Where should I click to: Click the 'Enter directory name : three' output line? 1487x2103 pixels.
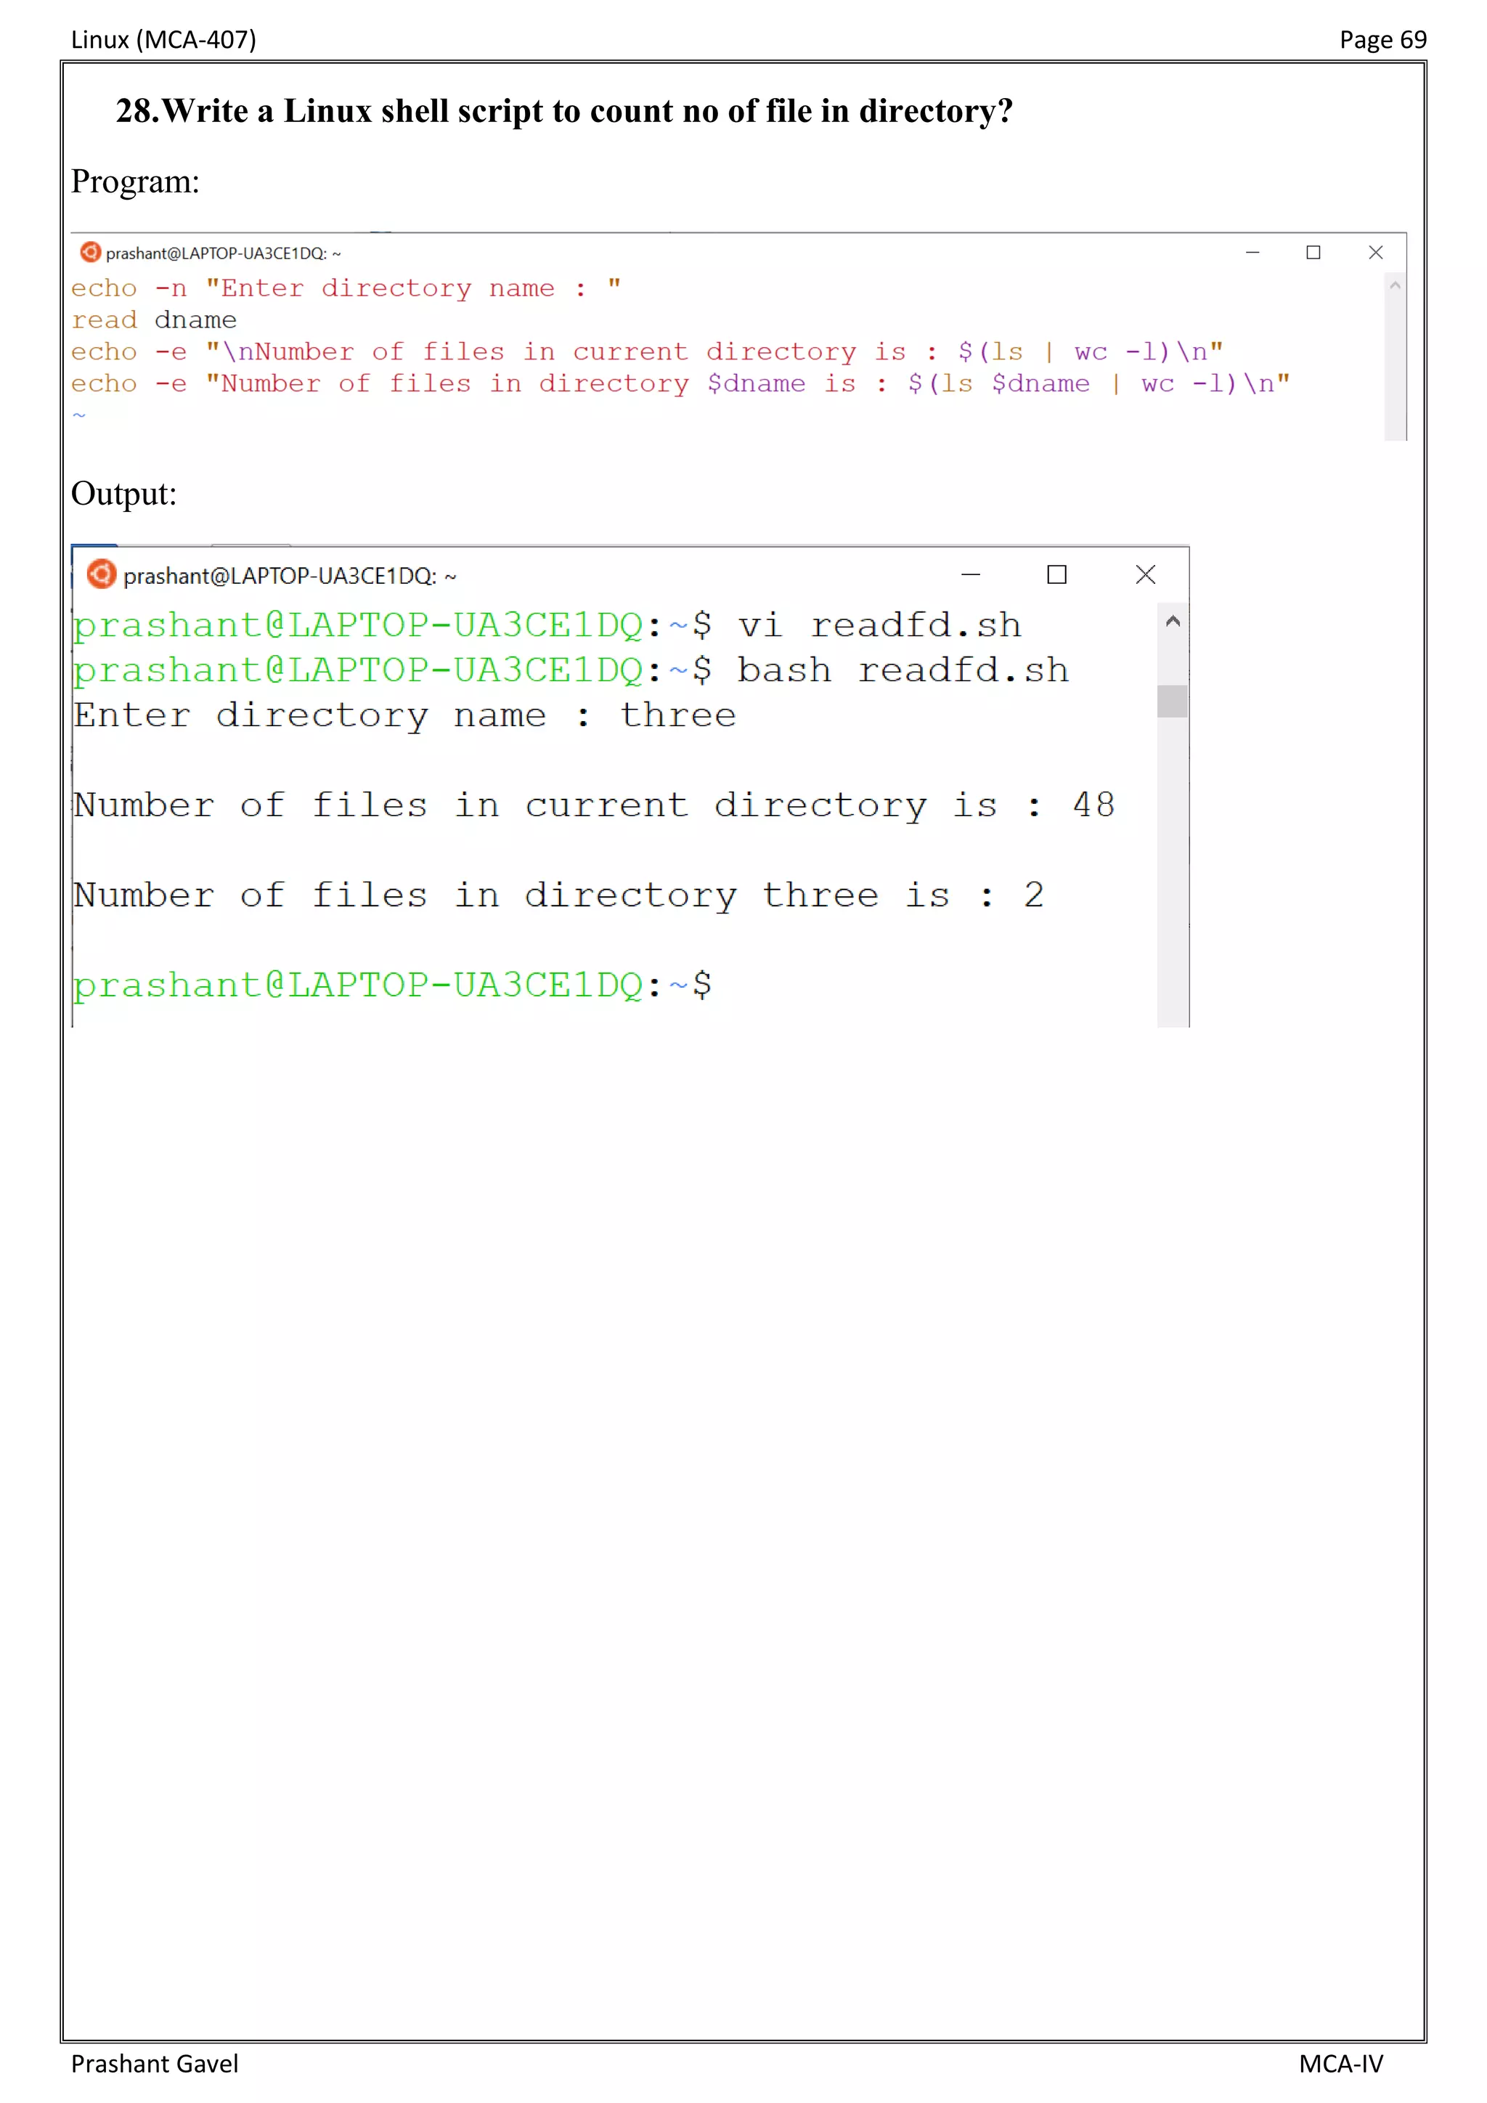click(x=404, y=715)
